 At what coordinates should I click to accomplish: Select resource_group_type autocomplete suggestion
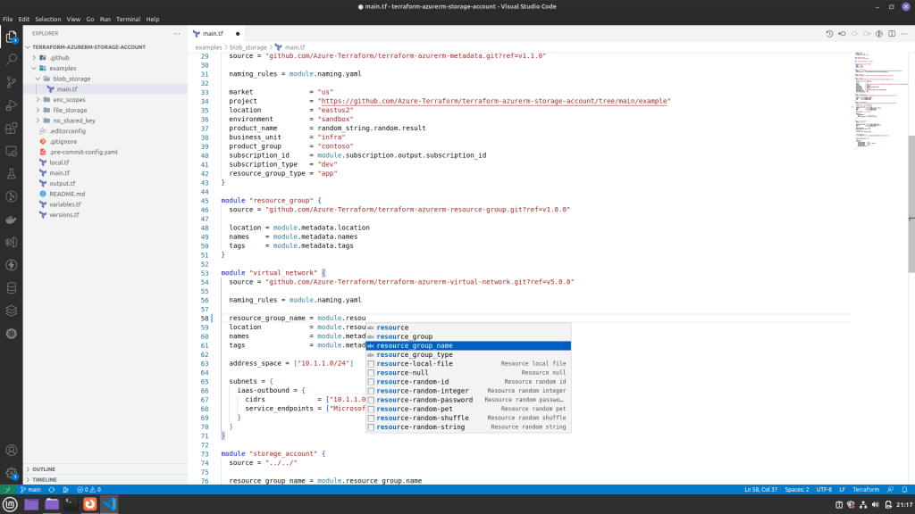pos(414,355)
